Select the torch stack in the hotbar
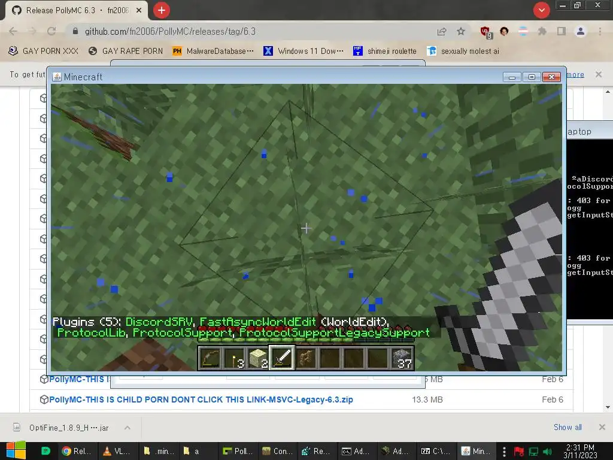The image size is (613, 460). (233, 358)
